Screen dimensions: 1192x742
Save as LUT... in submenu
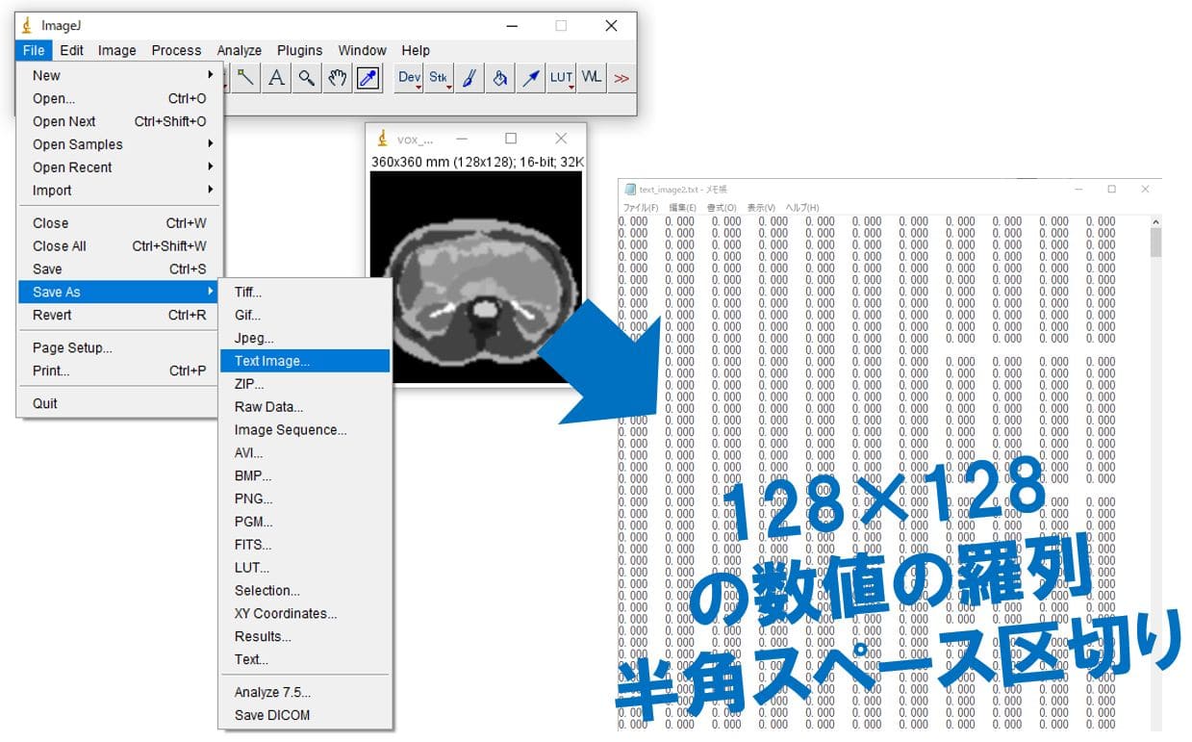[x=305, y=568]
